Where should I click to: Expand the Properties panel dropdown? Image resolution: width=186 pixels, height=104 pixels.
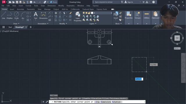129,24
